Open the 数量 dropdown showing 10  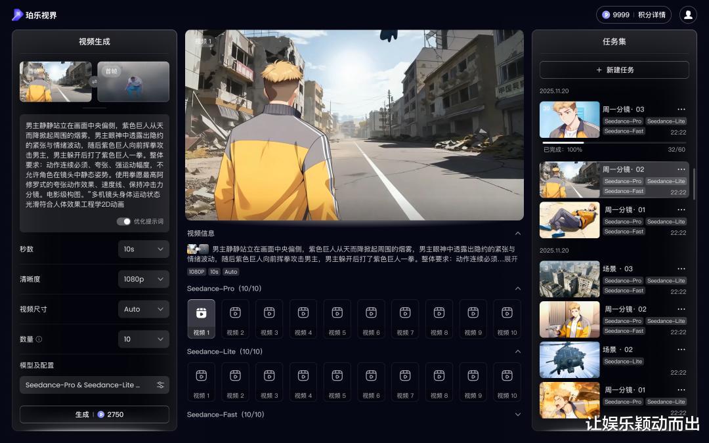click(143, 339)
